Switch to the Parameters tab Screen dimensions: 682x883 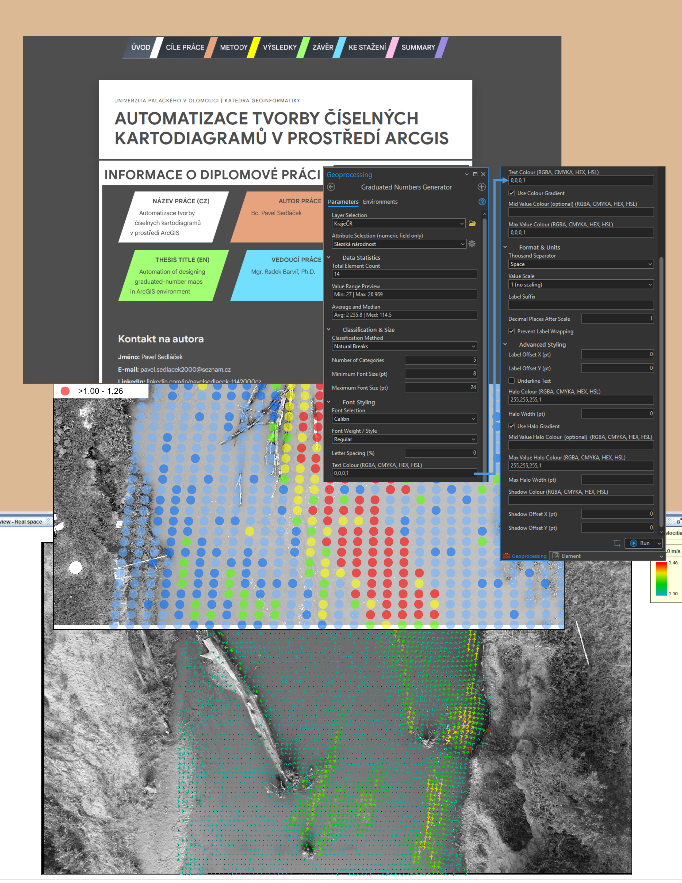click(343, 202)
